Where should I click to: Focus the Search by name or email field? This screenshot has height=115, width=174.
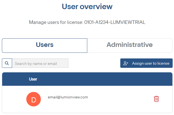click(40, 63)
